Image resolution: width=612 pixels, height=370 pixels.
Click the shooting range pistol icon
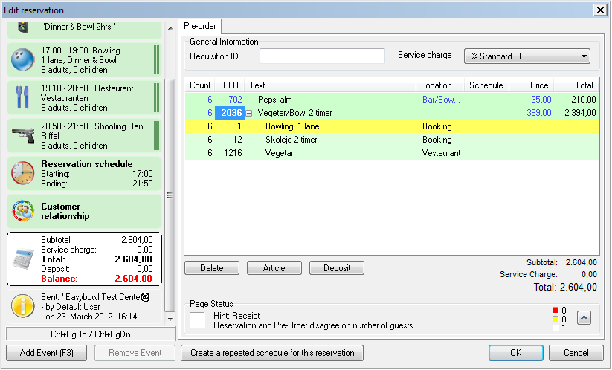tap(23, 135)
